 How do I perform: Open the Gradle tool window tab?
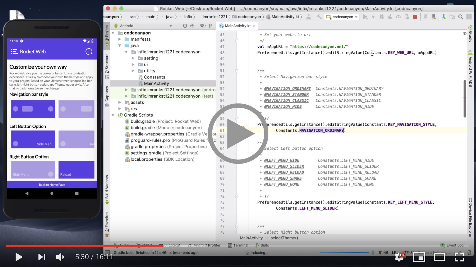pyautogui.click(x=470, y=34)
